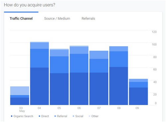
Task: Click the May 06 Referral bar segment
Action: point(79,50)
